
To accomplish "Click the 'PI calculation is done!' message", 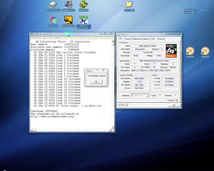I will point(97,76).
